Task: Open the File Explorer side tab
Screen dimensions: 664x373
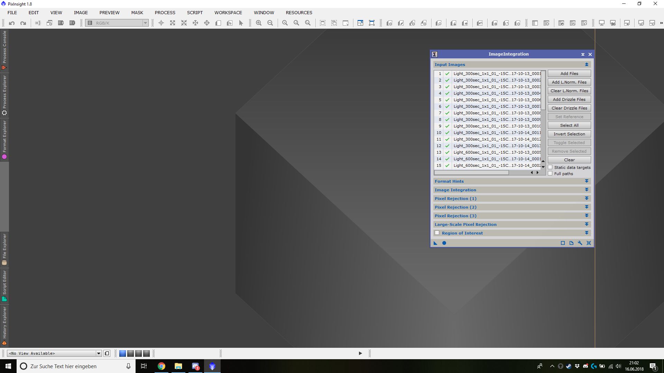Action: click(4, 249)
